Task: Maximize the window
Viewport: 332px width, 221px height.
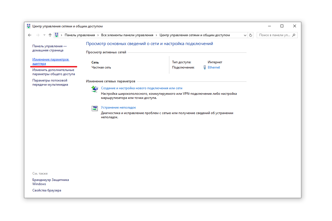Action: tap(282, 26)
